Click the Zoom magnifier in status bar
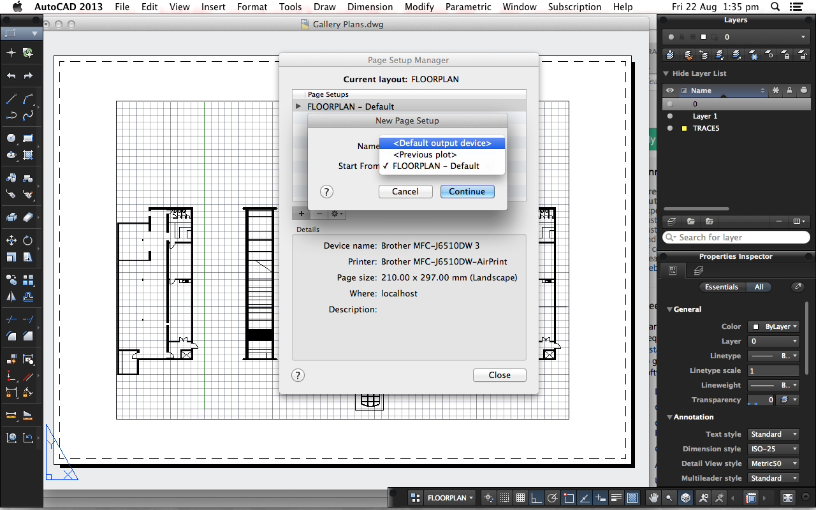Viewport: 816px width, 510px height. [669, 498]
